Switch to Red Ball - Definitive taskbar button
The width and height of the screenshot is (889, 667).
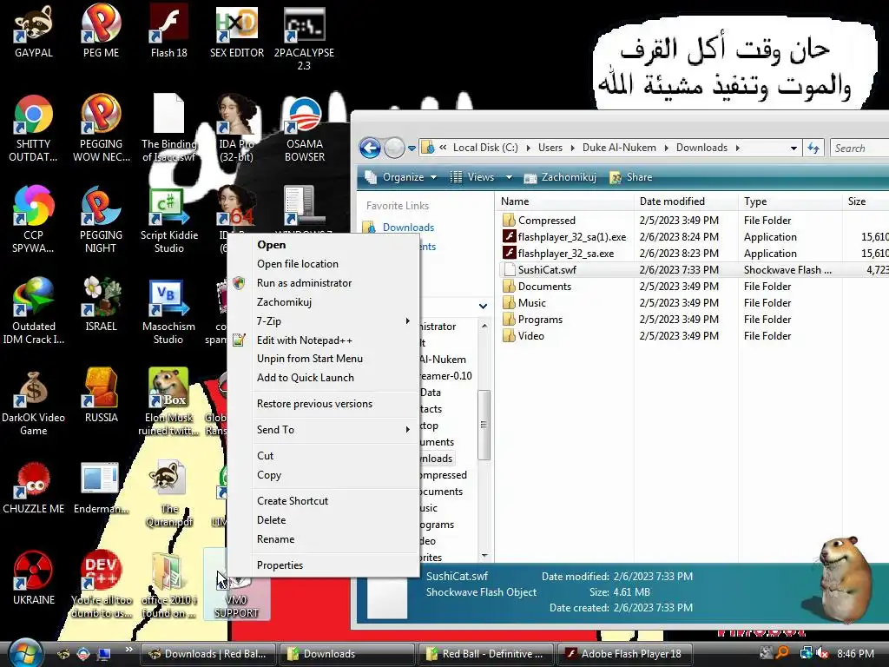(x=486, y=654)
